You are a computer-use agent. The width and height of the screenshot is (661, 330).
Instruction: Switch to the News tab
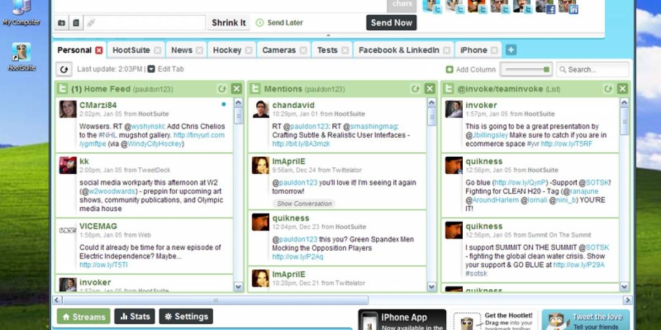click(182, 50)
